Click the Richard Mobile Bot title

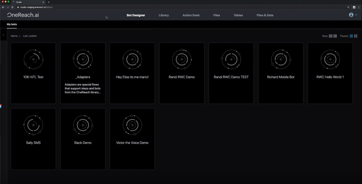click(281, 77)
